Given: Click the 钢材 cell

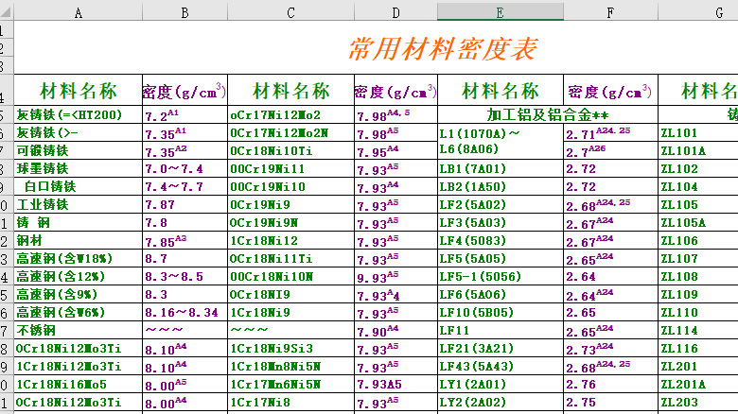Looking at the screenshot, I should [79, 240].
